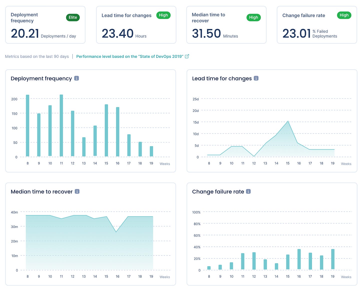This screenshot has width=364, height=294.
Task: Toggle the Change failure rate summary card
Action: point(316,25)
